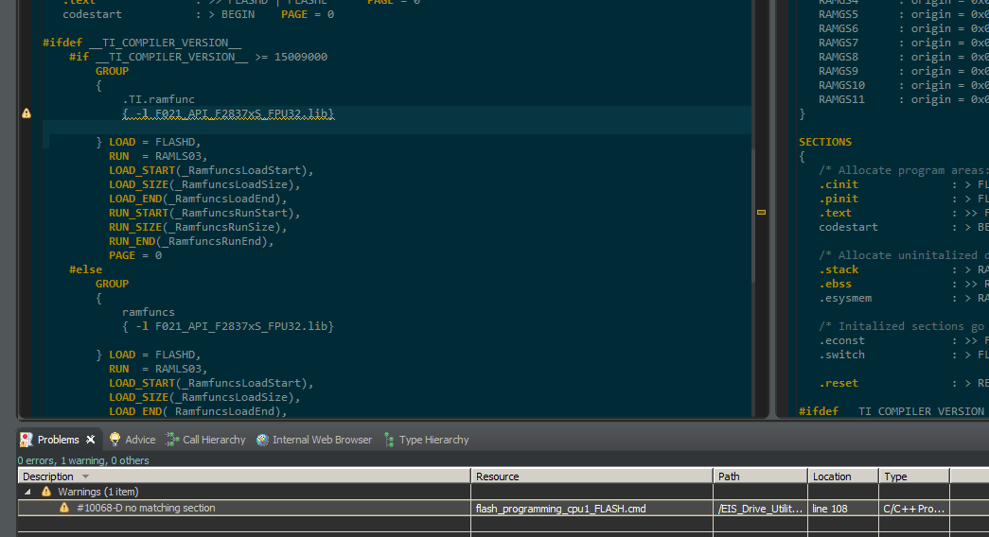Click the SECTIONS keyword in right editor
Screen dimensions: 989x537
coord(825,142)
